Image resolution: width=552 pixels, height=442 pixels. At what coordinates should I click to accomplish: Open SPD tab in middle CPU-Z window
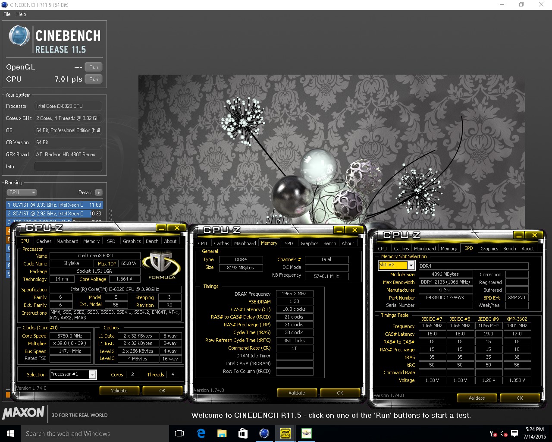click(x=289, y=243)
